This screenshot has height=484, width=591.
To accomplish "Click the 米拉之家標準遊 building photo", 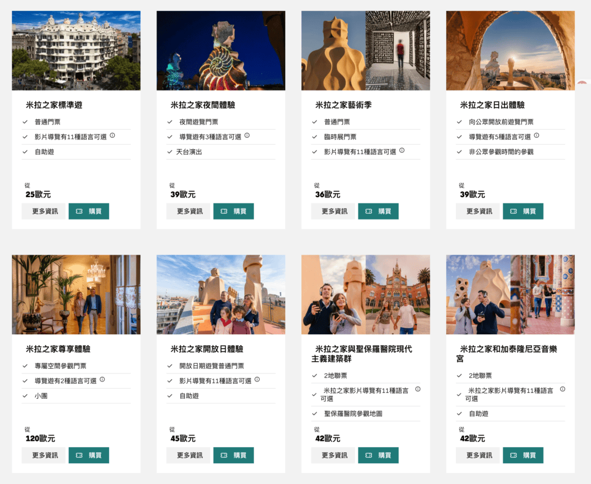I will (76, 51).
